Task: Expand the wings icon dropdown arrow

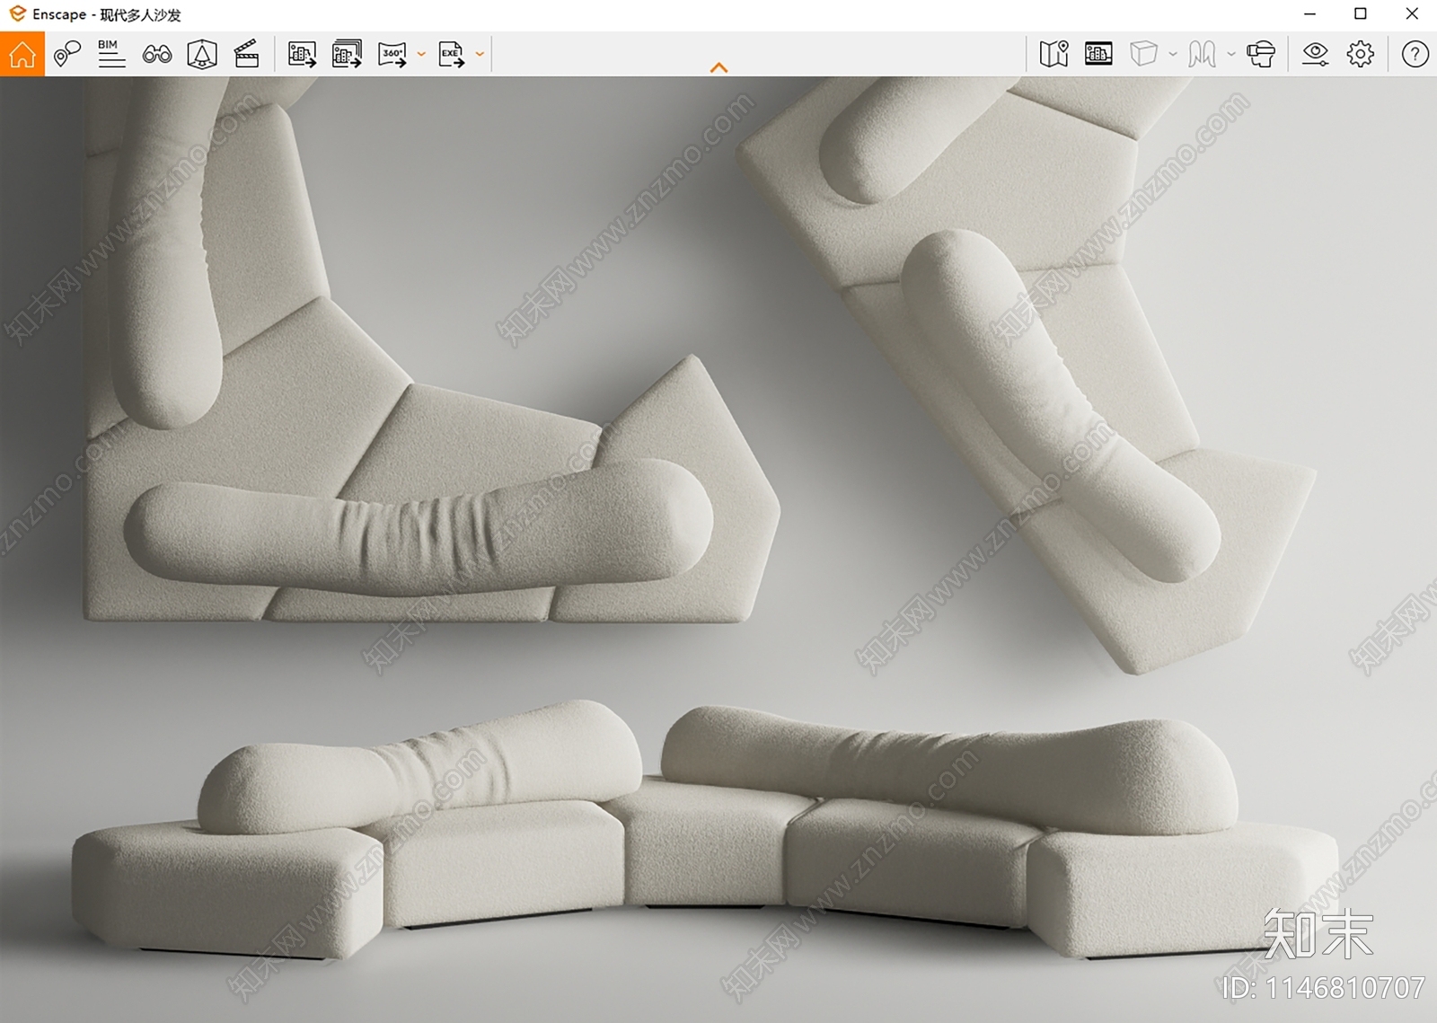Action: [x=1231, y=54]
